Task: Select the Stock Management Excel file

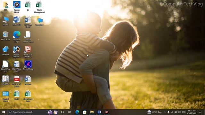Action: click(39, 7)
